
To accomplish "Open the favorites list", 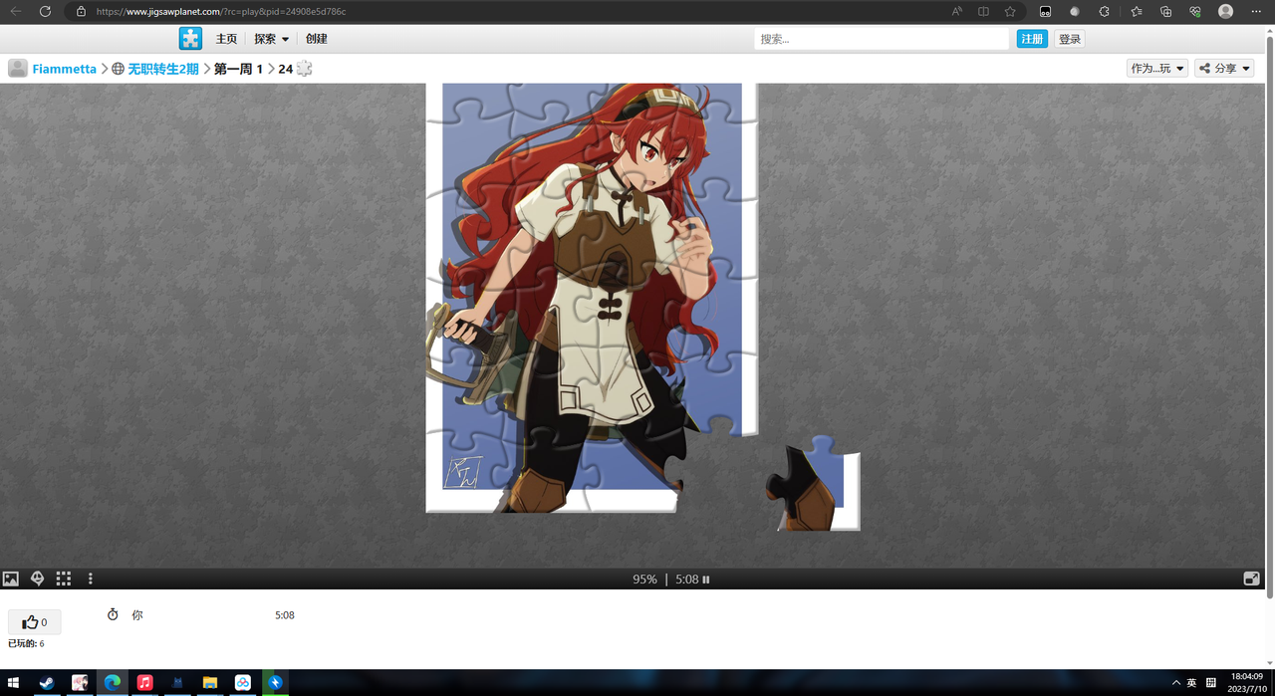I will tap(1137, 12).
